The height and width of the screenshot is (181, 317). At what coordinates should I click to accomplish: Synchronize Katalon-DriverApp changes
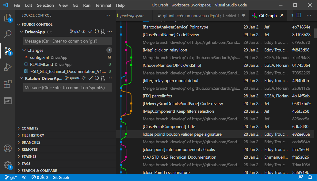(x=83, y=78)
